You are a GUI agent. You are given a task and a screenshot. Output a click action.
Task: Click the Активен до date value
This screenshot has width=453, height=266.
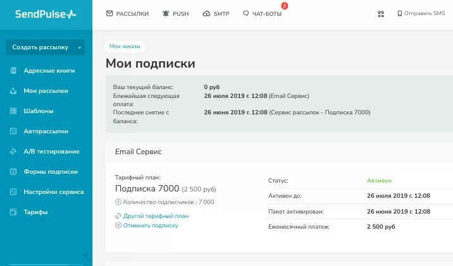[x=399, y=196]
